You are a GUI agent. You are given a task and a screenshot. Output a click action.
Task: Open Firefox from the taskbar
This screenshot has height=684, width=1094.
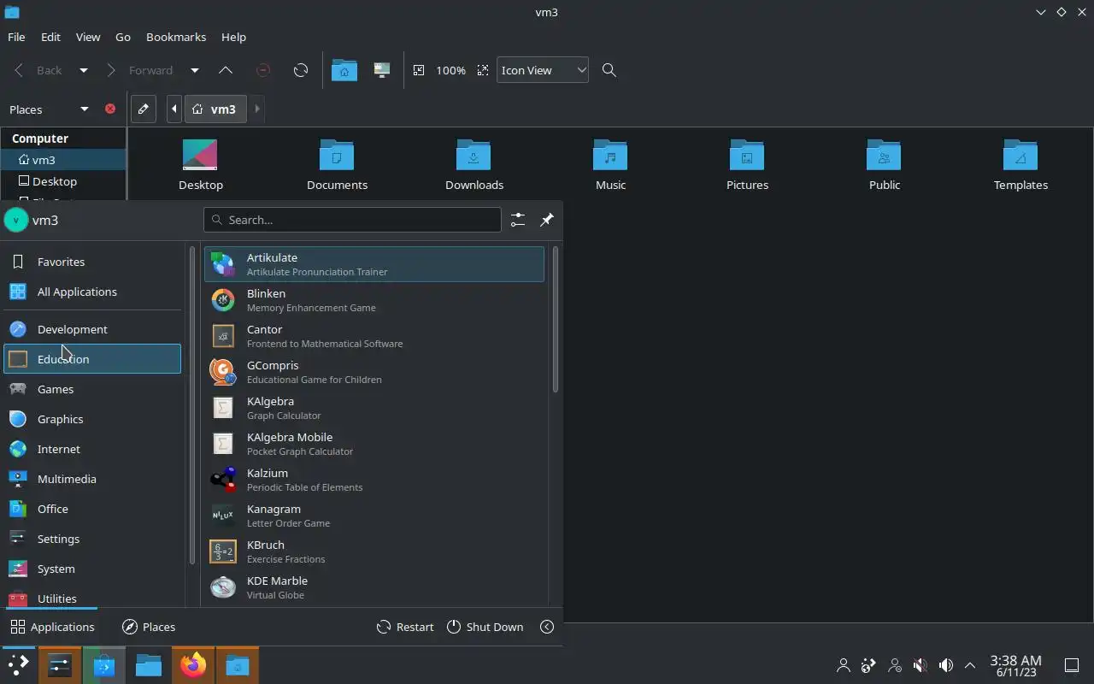193,665
